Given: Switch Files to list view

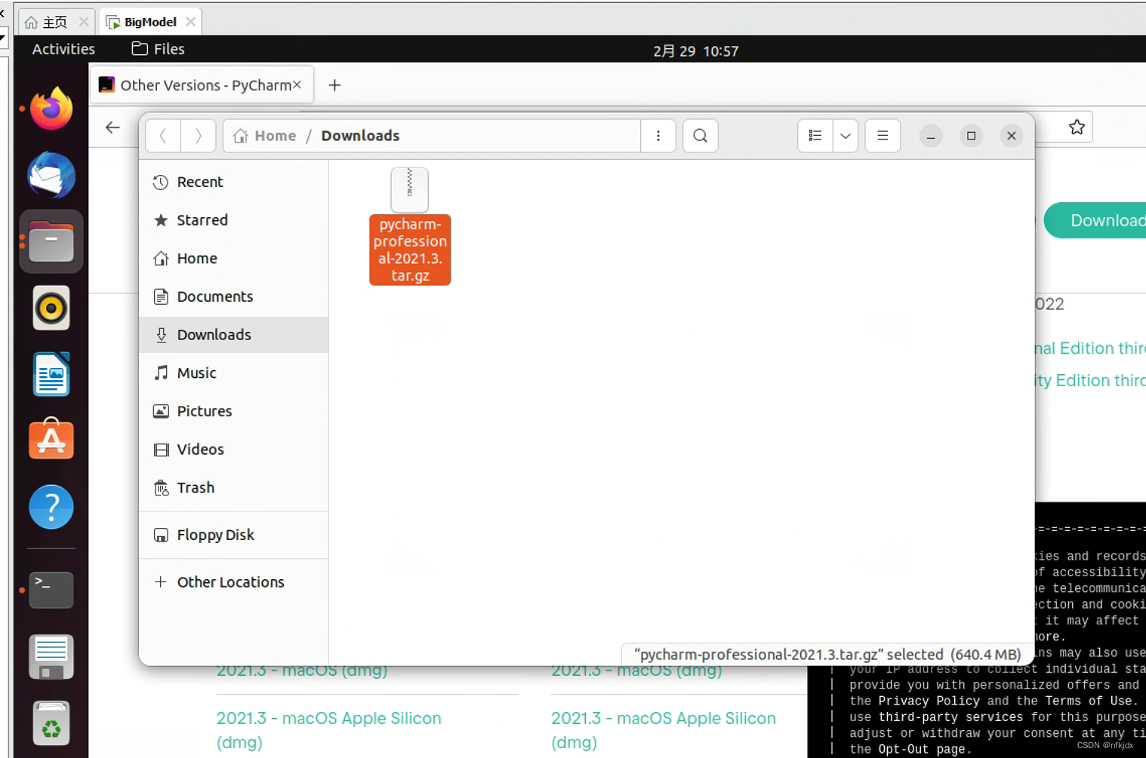Looking at the screenshot, I should [815, 136].
